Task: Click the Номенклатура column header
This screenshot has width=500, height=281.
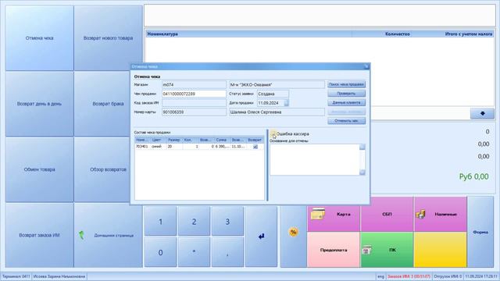Action: pyautogui.click(x=248, y=34)
